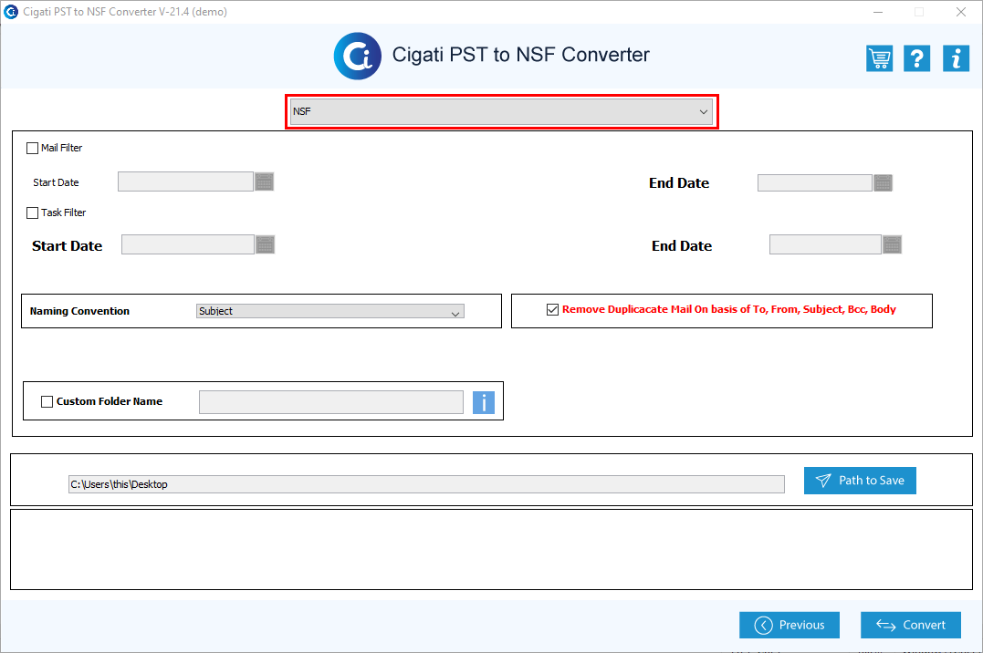
Task: Click the app icon in title bar
Action: coord(11,11)
